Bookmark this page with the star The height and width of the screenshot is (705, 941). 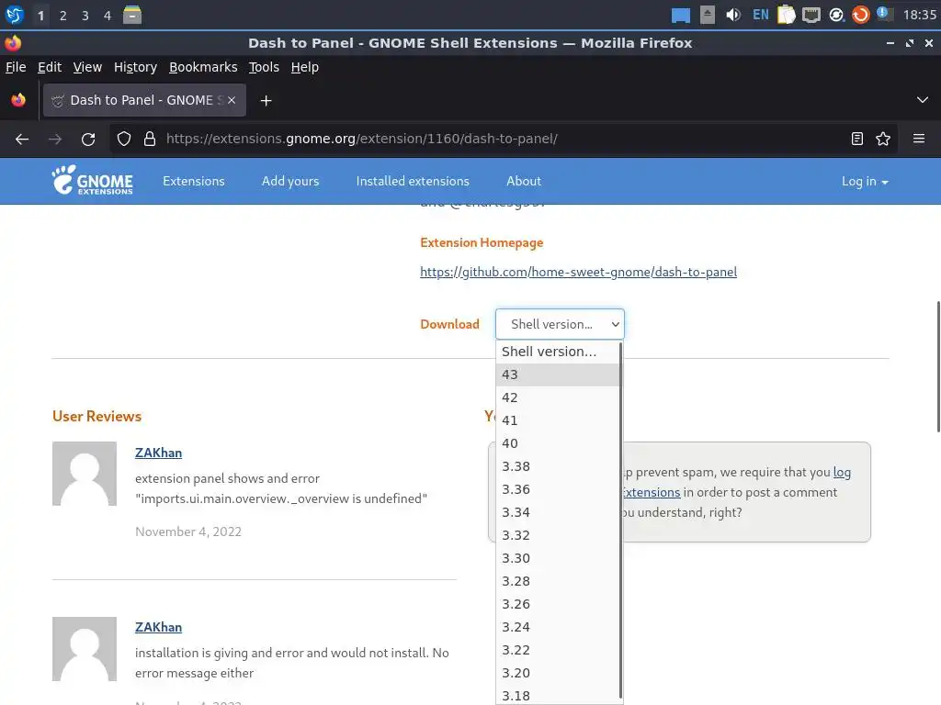pyautogui.click(x=883, y=140)
